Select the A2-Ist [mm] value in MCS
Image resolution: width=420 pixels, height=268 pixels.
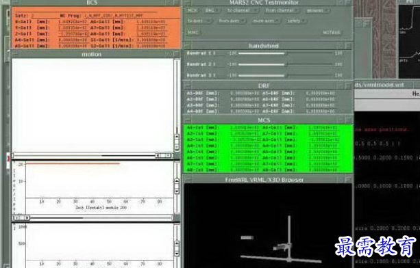245,133
